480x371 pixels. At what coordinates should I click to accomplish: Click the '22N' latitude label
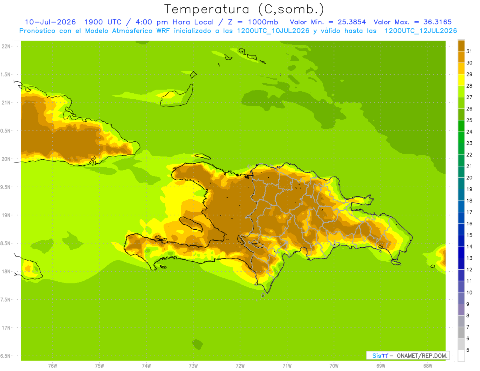click(x=6, y=46)
